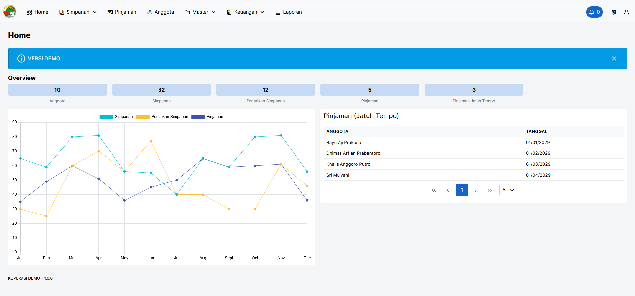Open the Laporan menu
This screenshot has width=635, height=296.
pos(289,12)
